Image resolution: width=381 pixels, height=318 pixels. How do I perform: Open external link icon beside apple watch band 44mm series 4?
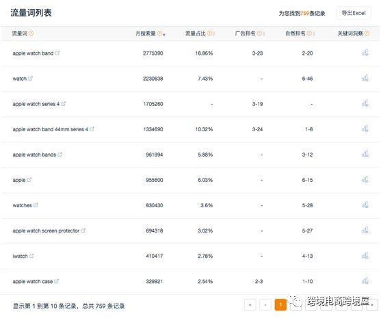[x=92, y=129]
